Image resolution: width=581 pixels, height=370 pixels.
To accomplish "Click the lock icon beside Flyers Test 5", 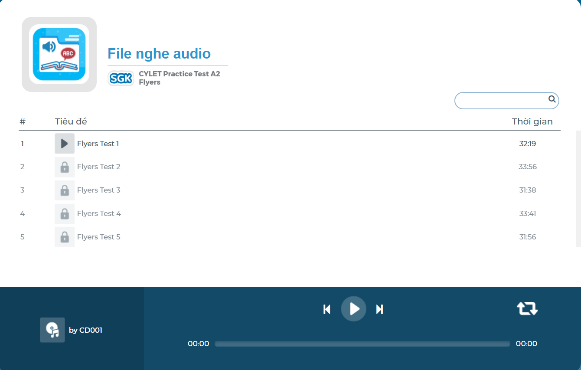I will point(65,237).
